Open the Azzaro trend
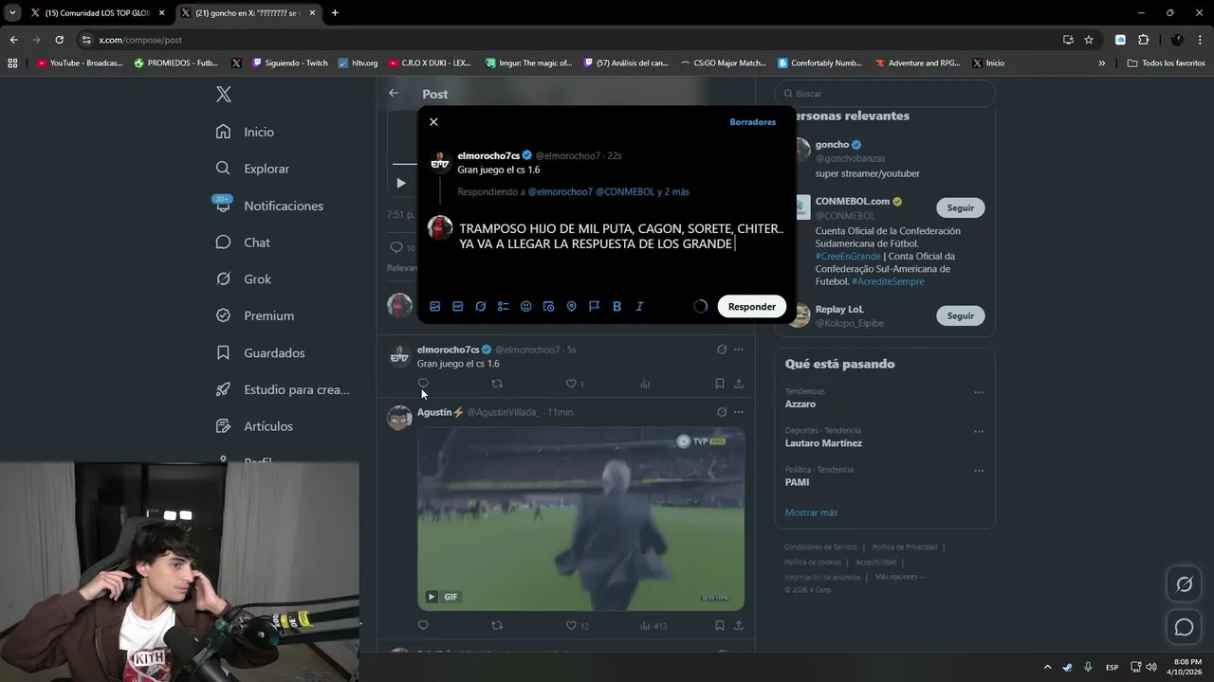Viewport: 1214px width, 682px height. [800, 404]
